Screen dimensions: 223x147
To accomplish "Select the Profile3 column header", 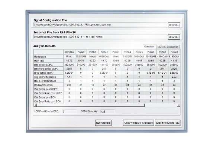I will pyautogui.click(x=116, y=52).
